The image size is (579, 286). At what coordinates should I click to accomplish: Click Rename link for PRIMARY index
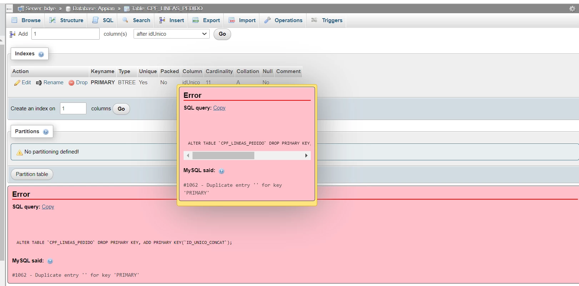point(54,82)
